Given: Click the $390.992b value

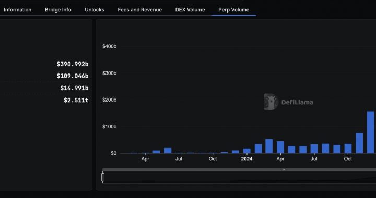Looking at the screenshot, I should click(73, 64).
